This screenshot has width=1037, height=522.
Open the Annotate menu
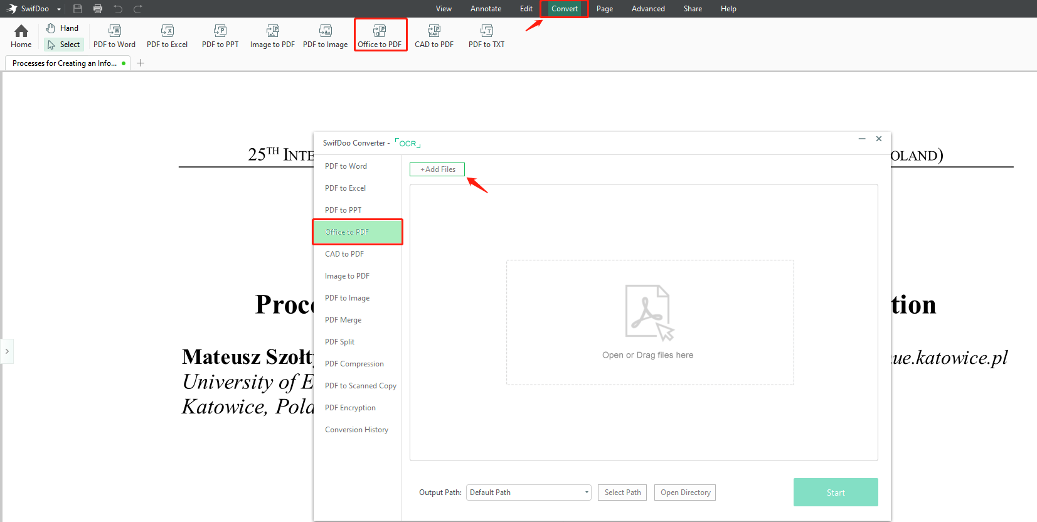(486, 9)
